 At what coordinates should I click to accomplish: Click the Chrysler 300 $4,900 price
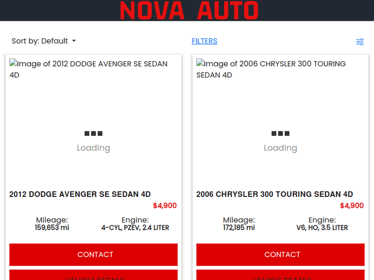point(352,206)
